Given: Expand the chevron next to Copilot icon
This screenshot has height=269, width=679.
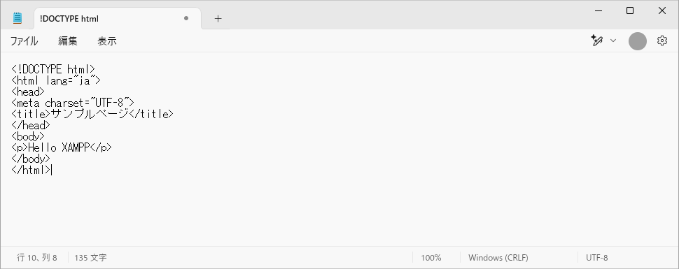Looking at the screenshot, I should [612, 41].
